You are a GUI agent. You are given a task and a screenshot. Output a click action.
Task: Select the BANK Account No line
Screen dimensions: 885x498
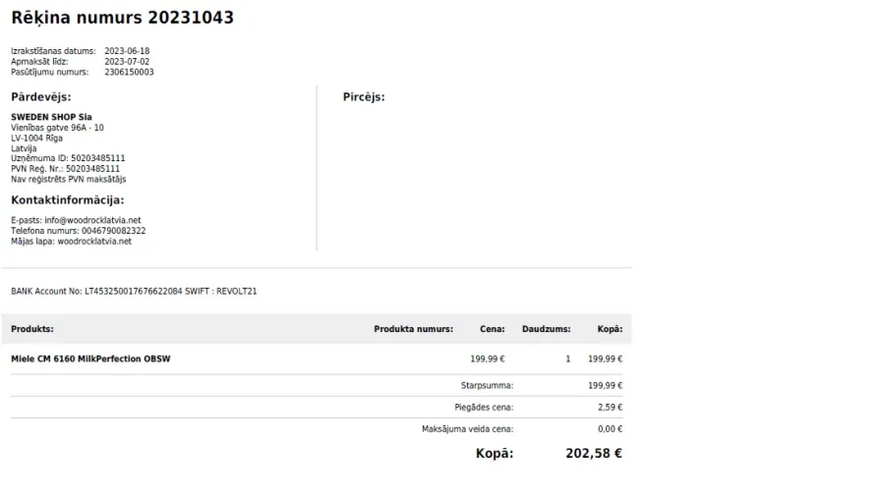click(134, 292)
